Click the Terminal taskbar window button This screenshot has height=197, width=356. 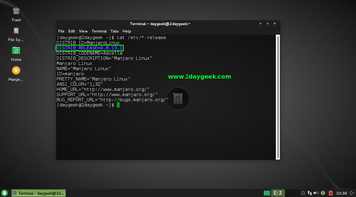(x=39, y=193)
